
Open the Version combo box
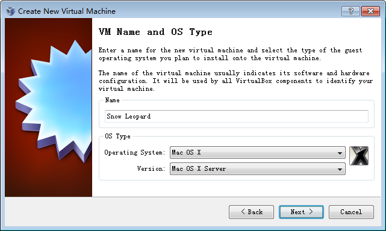coord(258,169)
